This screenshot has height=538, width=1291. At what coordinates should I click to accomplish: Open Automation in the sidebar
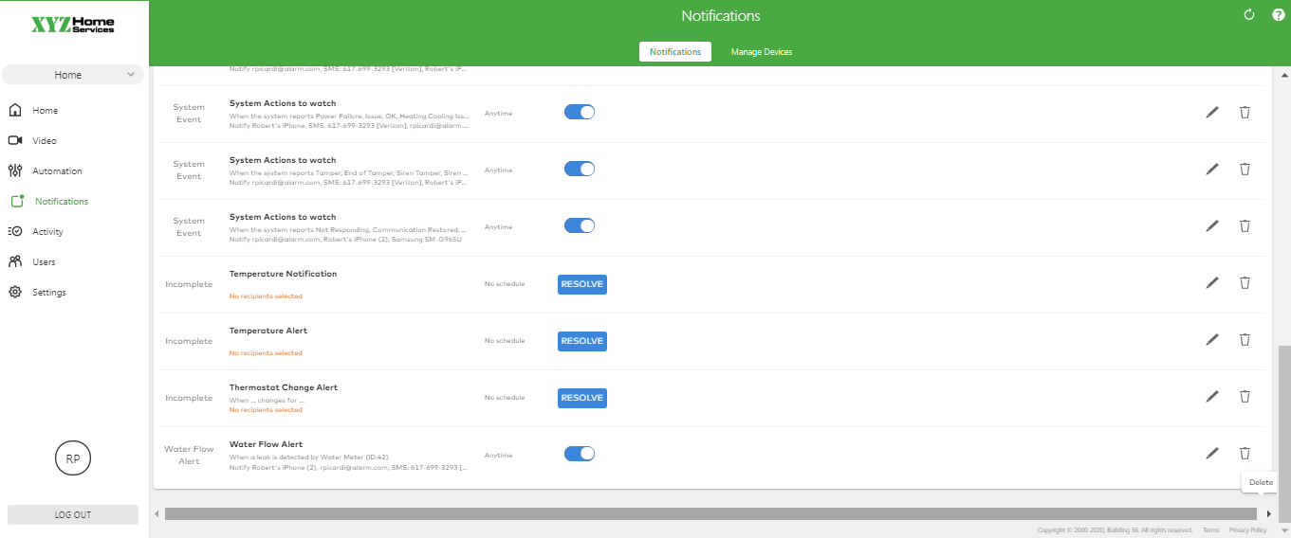pyautogui.click(x=57, y=171)
